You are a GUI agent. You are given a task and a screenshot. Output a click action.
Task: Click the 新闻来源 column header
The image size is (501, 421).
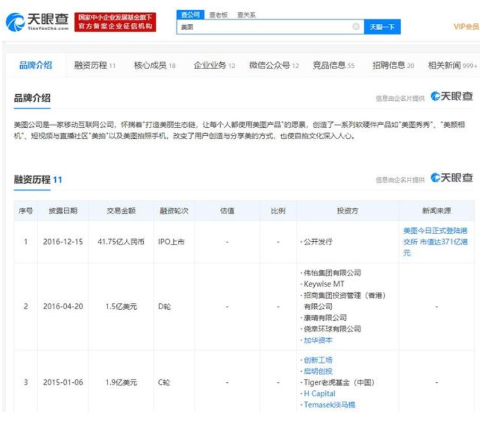[x=436, y=210]
